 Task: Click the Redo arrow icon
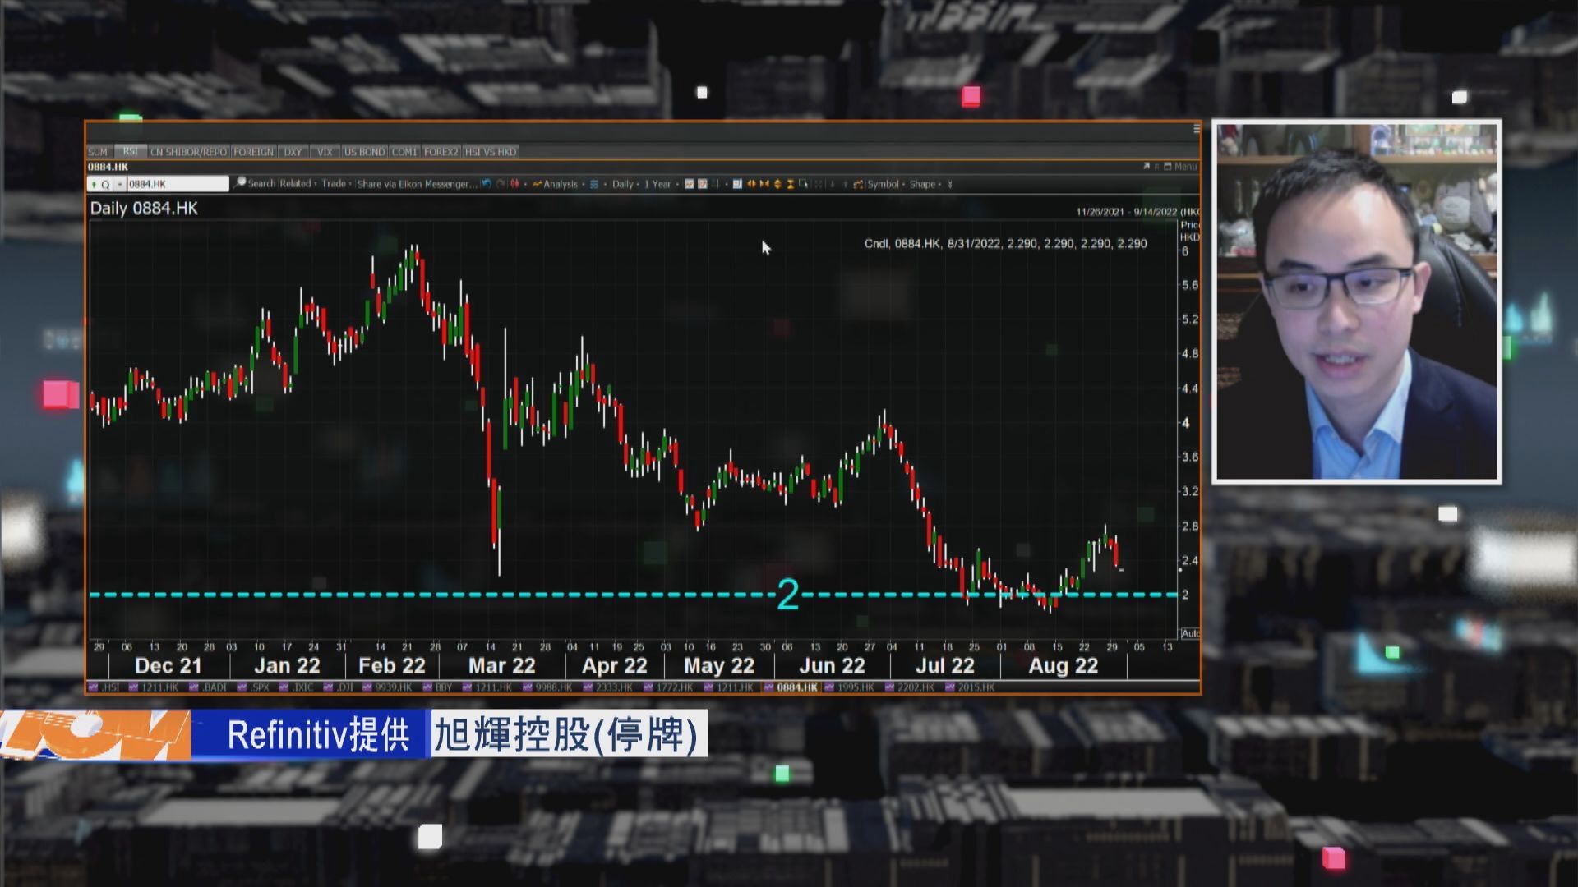tap(499, 184)
